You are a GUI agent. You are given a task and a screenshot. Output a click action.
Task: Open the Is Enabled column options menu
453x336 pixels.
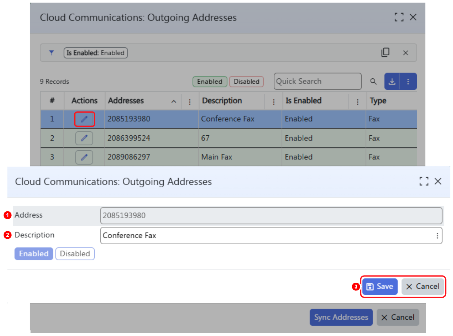pos(358,102)
